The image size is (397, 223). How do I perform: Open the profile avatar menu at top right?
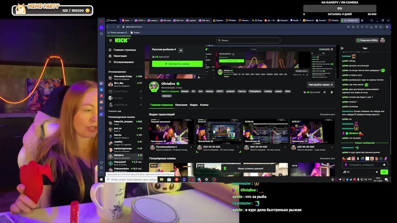382,40
